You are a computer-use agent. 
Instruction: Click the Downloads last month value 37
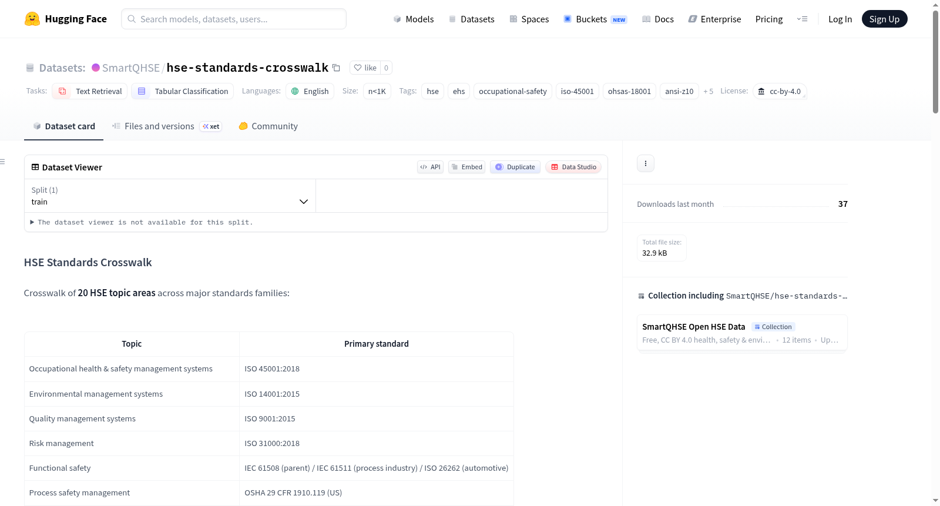click(842, 204)
